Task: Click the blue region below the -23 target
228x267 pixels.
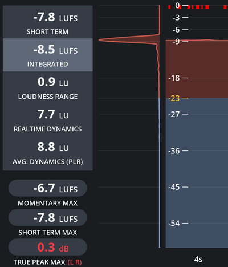Action: point(197,173)
